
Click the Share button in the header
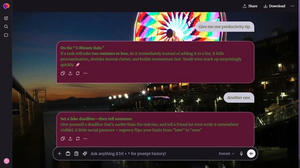(250, 6)
